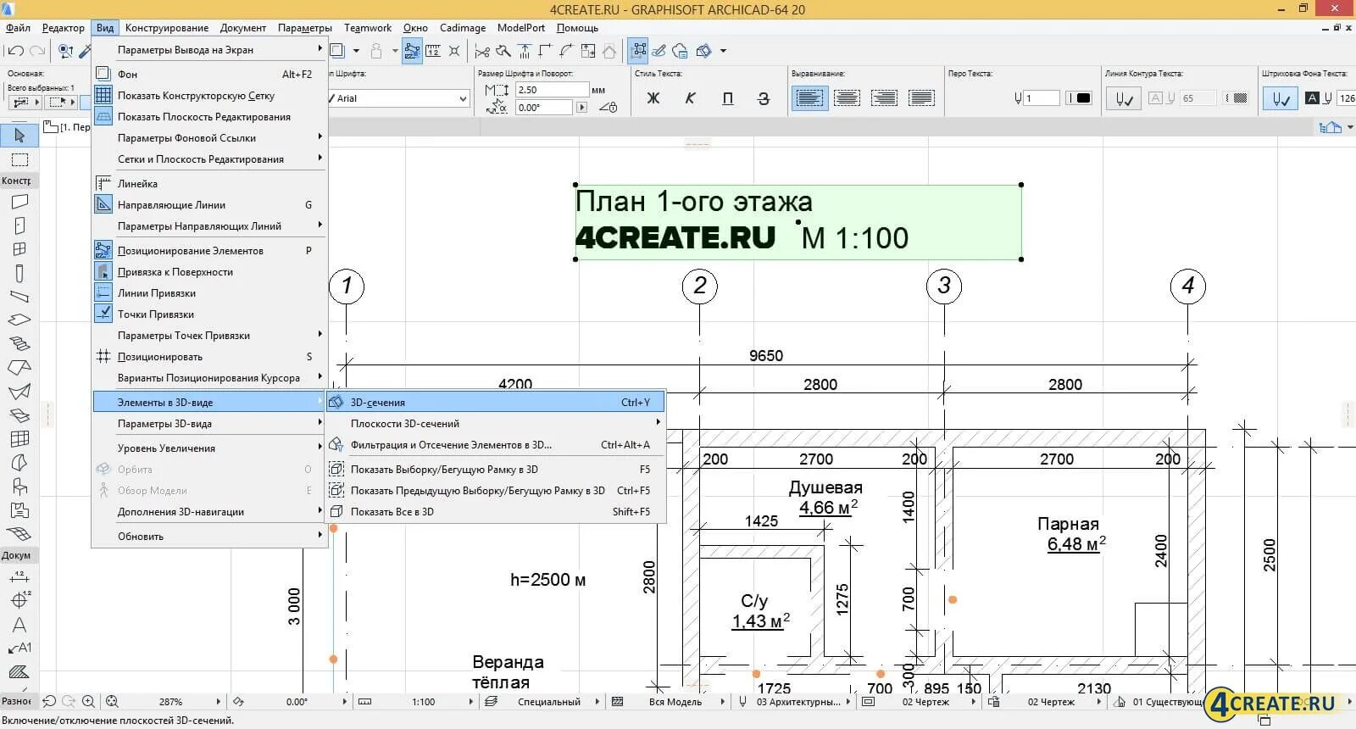Click Позиционирование Элементов entry
The height and width of the screenshot is (729, 1356).
[x=209, y=251]
